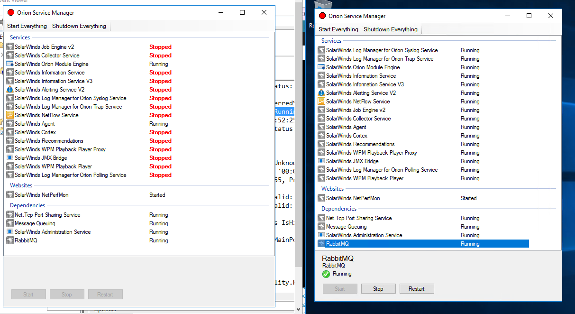This screenshot has height=314, width=575.
Task: Select WPM Playback Player Proxy row, right window
Action: (423, 153)
